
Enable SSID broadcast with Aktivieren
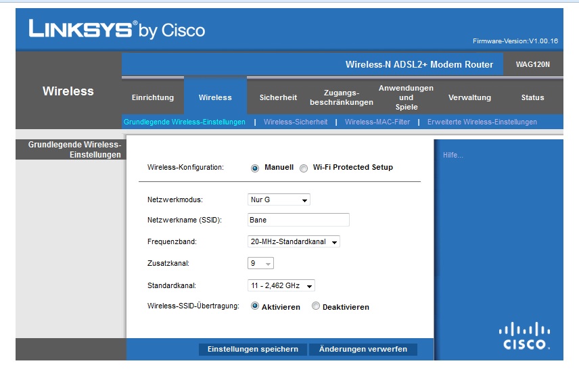(x=255, y=306)
